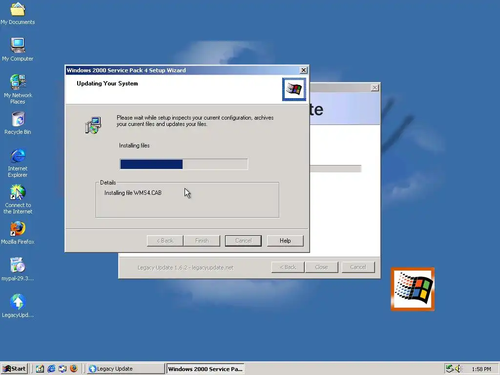The width and height of the screenshot is (500, 375).
Task: Close the Legacy Update window via X
Action: [x=375, y=88]
